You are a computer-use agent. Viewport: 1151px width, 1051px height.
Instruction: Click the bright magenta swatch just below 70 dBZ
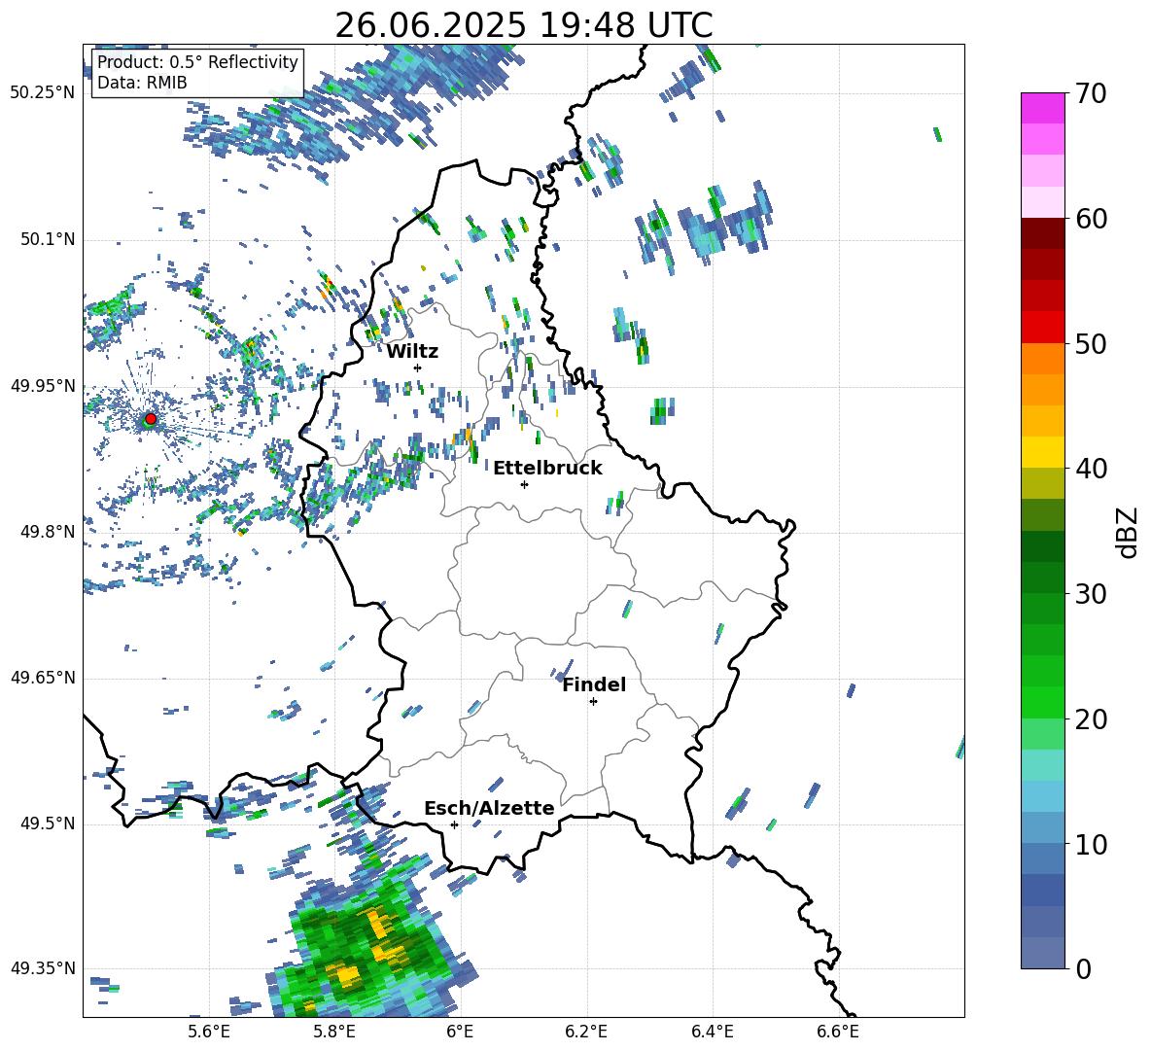tap(1043, 109)
